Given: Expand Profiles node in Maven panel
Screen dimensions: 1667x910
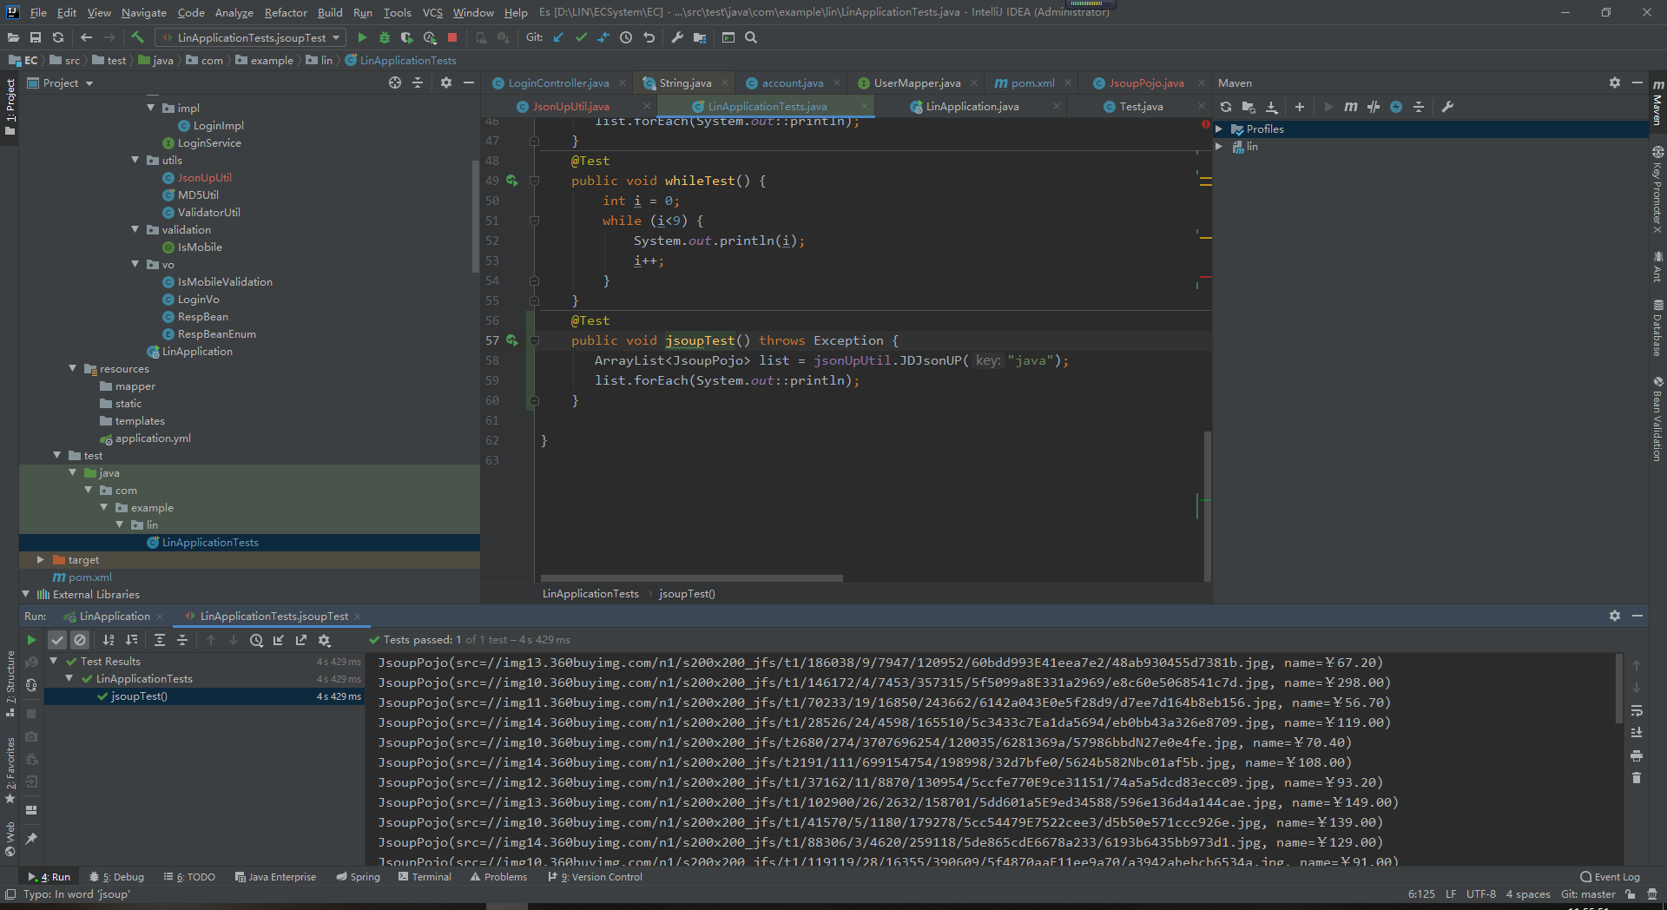Looking at the screenshot, I should 1219,129.
